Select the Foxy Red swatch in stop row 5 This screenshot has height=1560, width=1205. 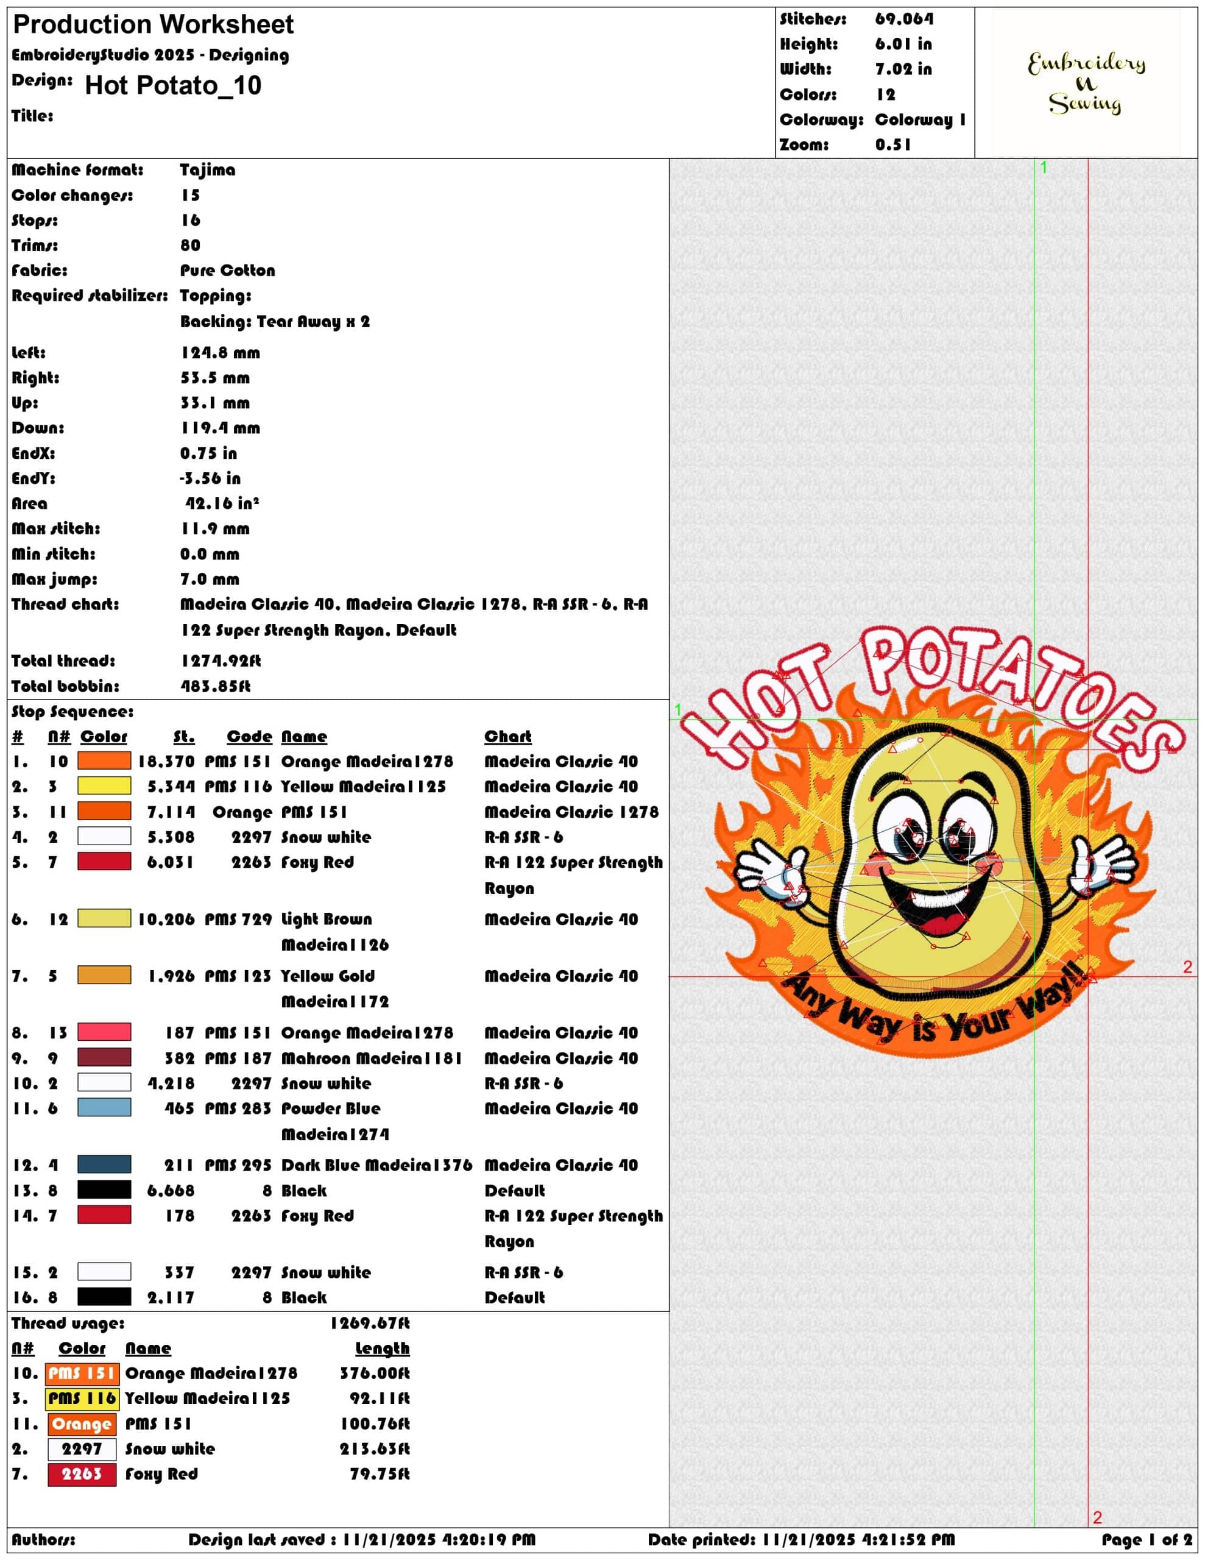(x=104, y=862)
